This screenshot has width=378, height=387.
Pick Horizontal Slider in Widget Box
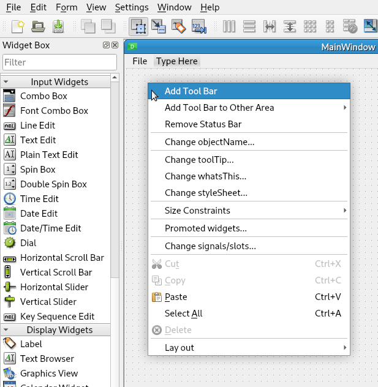(x=54, y=287)
